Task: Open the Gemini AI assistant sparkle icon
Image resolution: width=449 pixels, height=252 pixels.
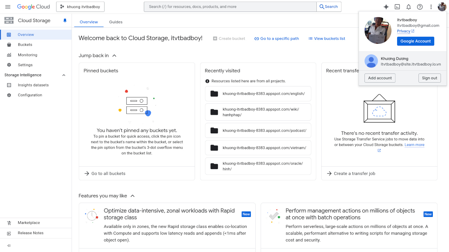Action: point(386,7)
